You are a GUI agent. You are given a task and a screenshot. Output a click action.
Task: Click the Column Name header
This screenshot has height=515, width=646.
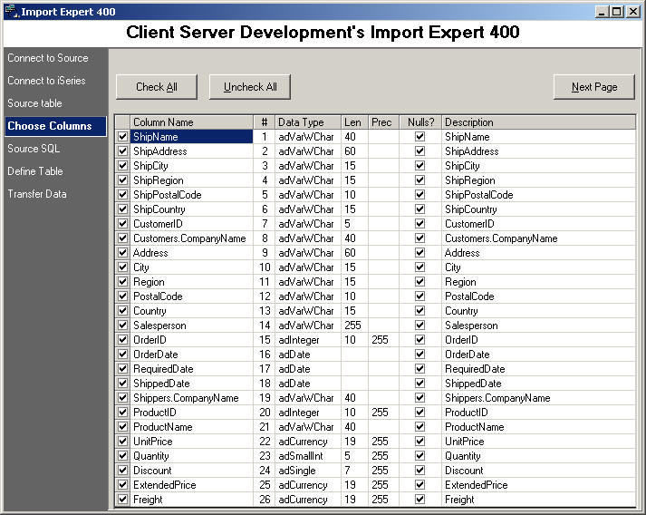click(x=191, y=122)
